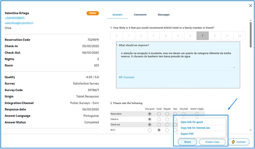The image size is (255, 149).
Task: Click the answers panel vertical scrollbar
Action: 250,35
